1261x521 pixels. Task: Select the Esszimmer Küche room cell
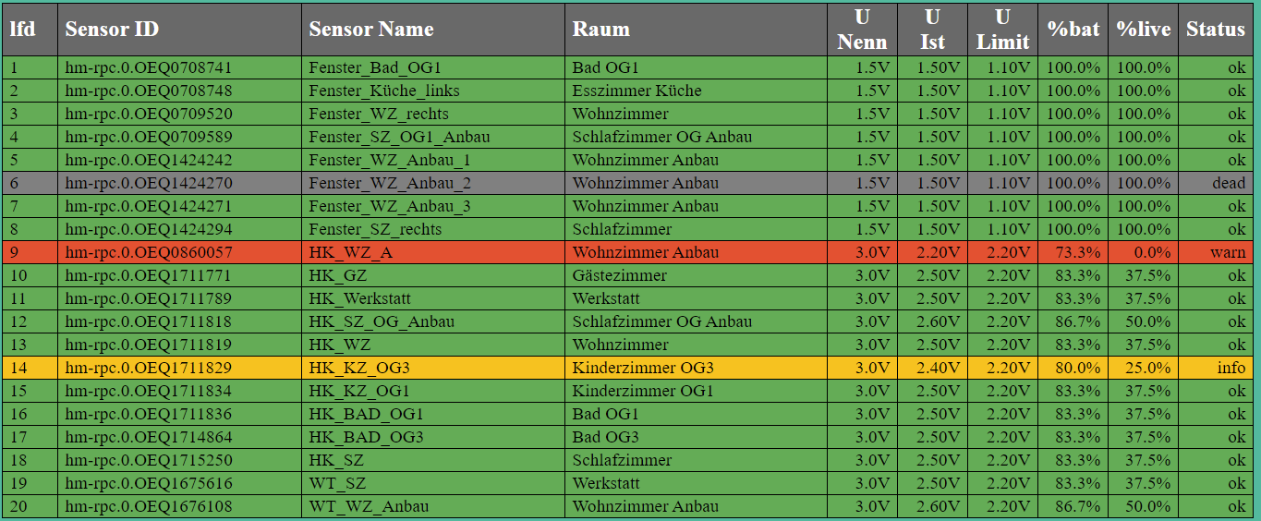click(696, 91)
